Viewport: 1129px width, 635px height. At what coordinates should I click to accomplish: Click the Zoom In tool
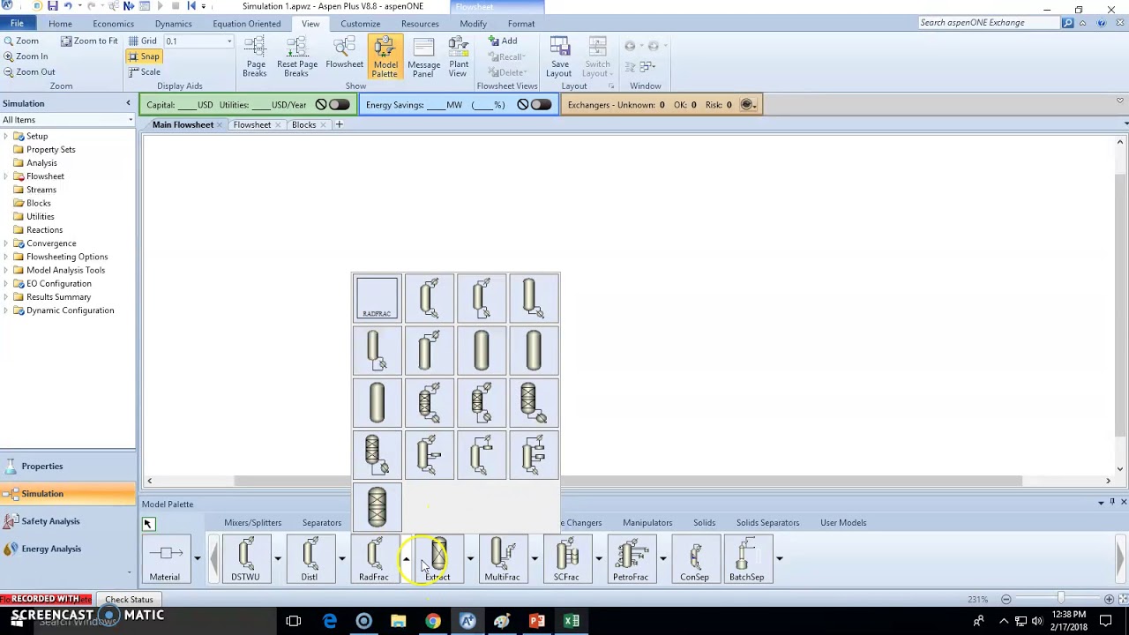[x=26, y=56]
